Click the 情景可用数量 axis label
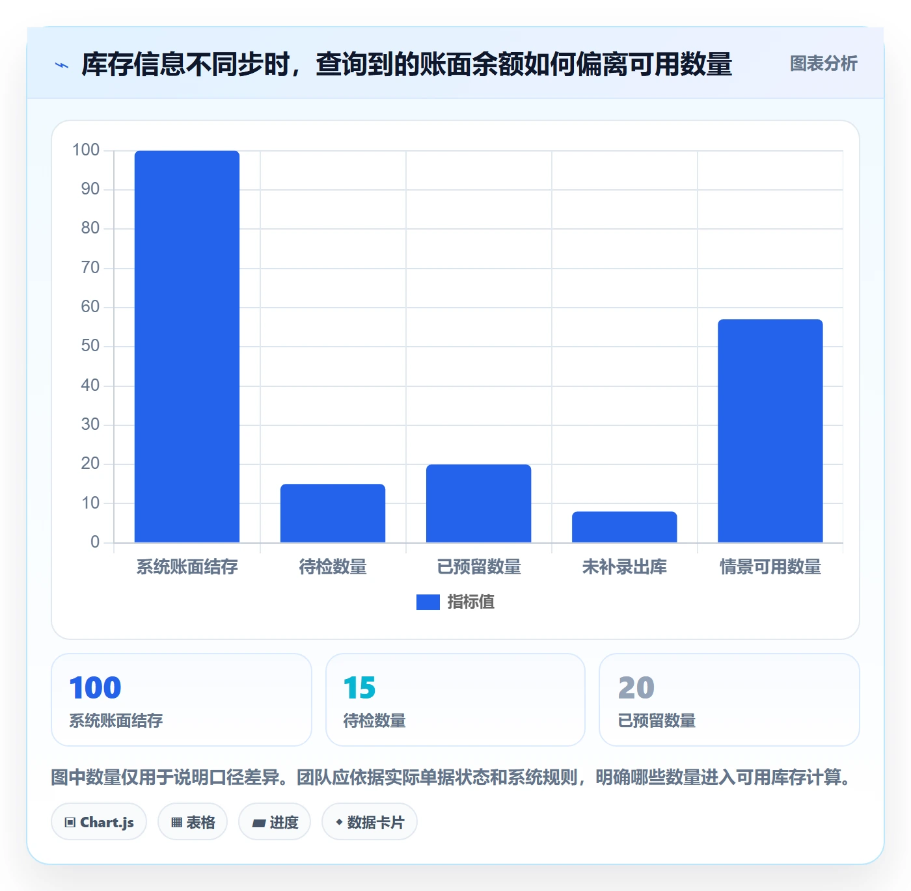Viewport: 911px width, 891px height. click(x=770, y=567)
